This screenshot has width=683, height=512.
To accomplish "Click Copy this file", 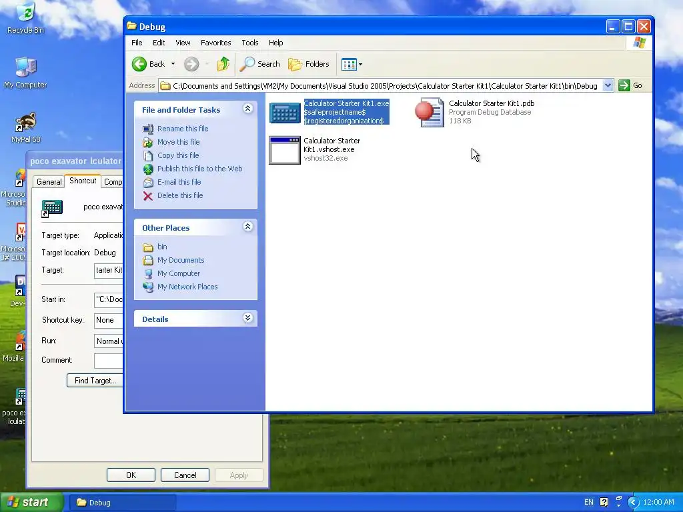I will (x=177, y=155).
